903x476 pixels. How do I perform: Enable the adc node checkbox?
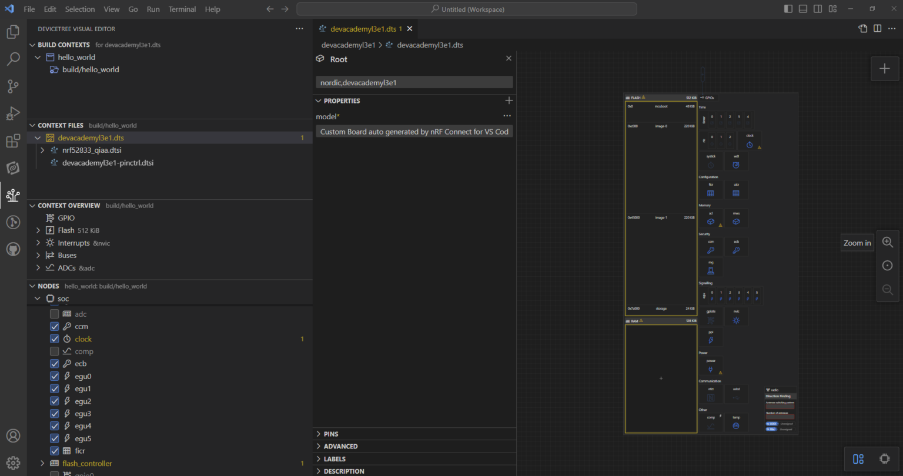(55, 314)
